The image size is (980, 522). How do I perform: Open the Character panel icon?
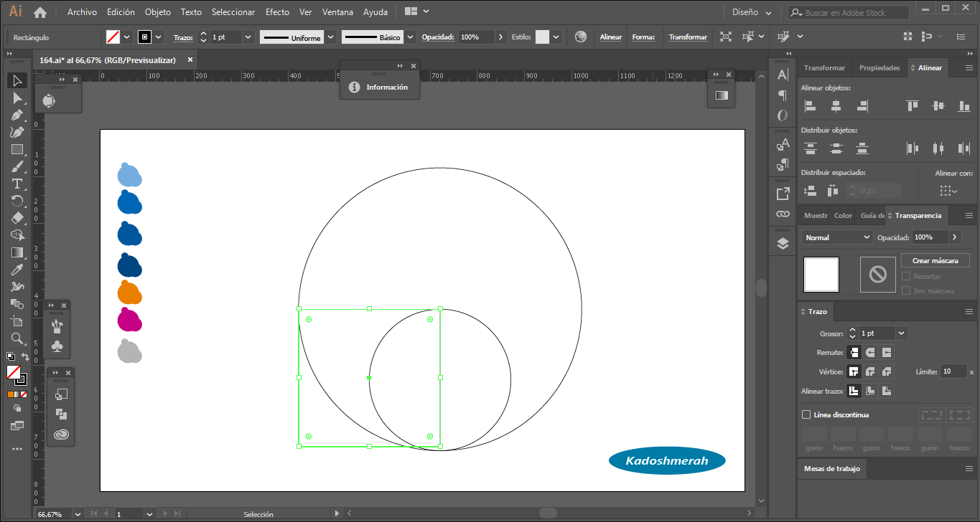(783, 75)
